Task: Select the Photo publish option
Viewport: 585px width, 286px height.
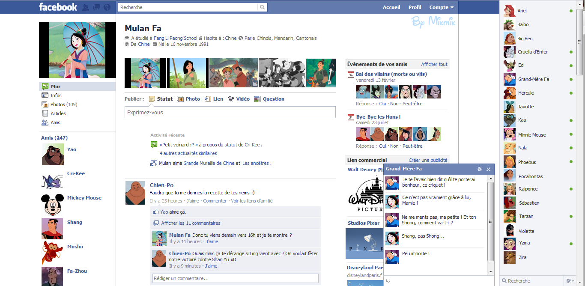Action: click(x=188, y=99)
